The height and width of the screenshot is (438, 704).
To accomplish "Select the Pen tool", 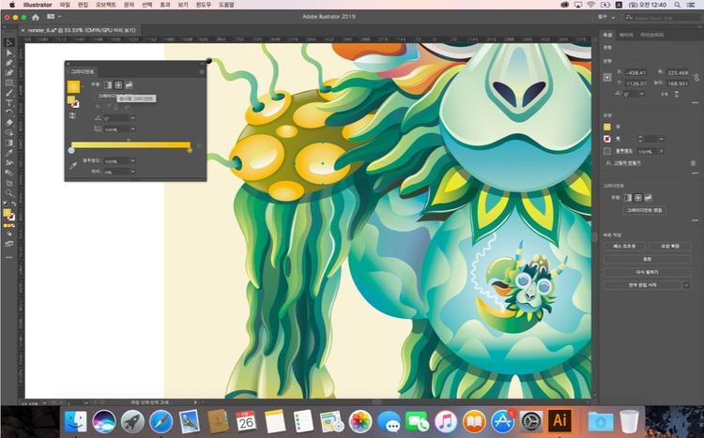I will click(x=9, y=63).
